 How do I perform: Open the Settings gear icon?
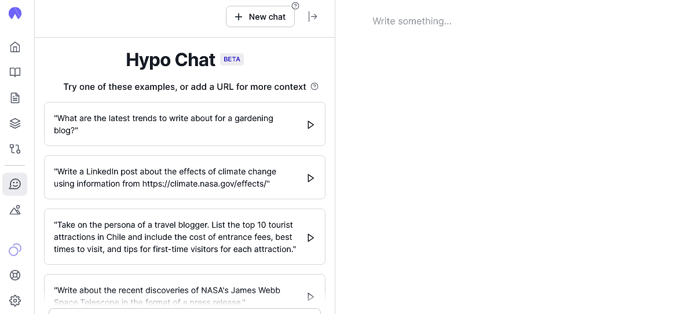[15, 301]
